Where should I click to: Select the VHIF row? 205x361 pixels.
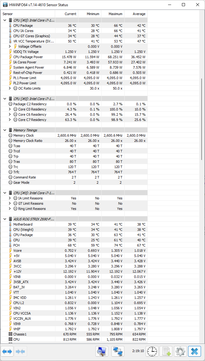pyautogui.click(x=74, y=329)
